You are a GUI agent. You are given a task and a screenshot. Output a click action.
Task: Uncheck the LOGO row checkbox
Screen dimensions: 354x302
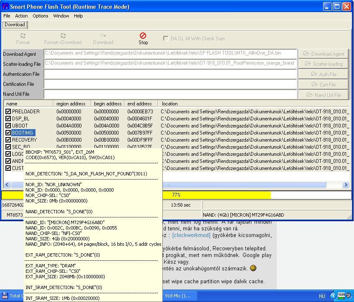pyautogui.click(x=8, y=154)
